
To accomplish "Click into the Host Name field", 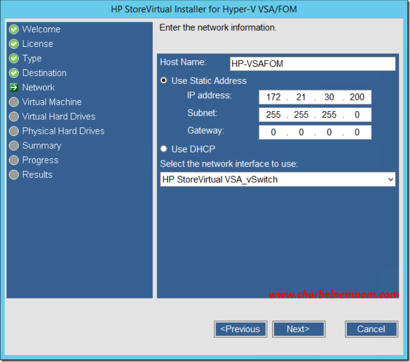I will point(312,64).
